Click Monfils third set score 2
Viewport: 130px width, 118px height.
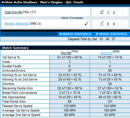[x=114, y=12]
